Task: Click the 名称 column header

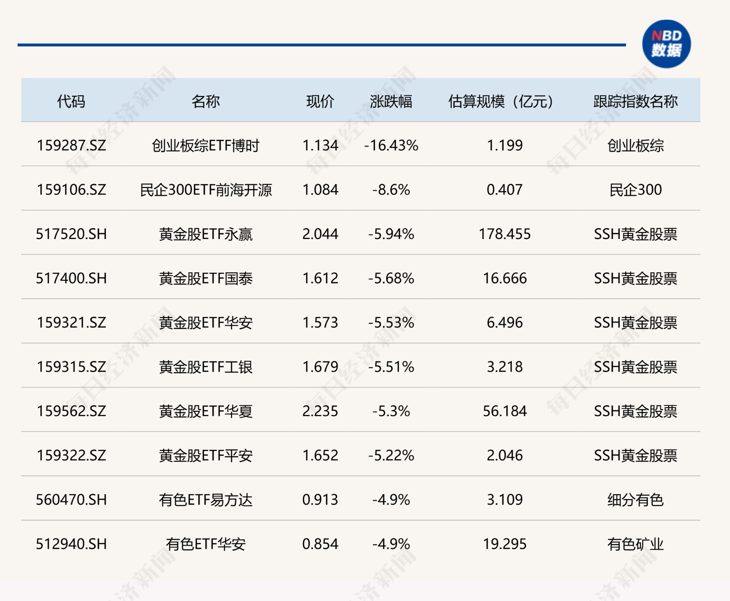Action: tap(206, 101)
